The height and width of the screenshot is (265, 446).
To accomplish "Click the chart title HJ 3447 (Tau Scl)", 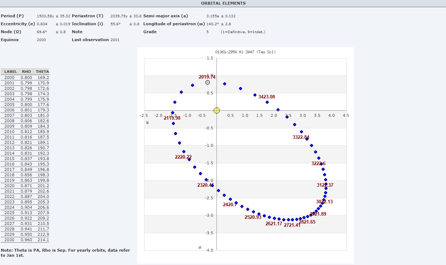I will click(x=245, y=52).
